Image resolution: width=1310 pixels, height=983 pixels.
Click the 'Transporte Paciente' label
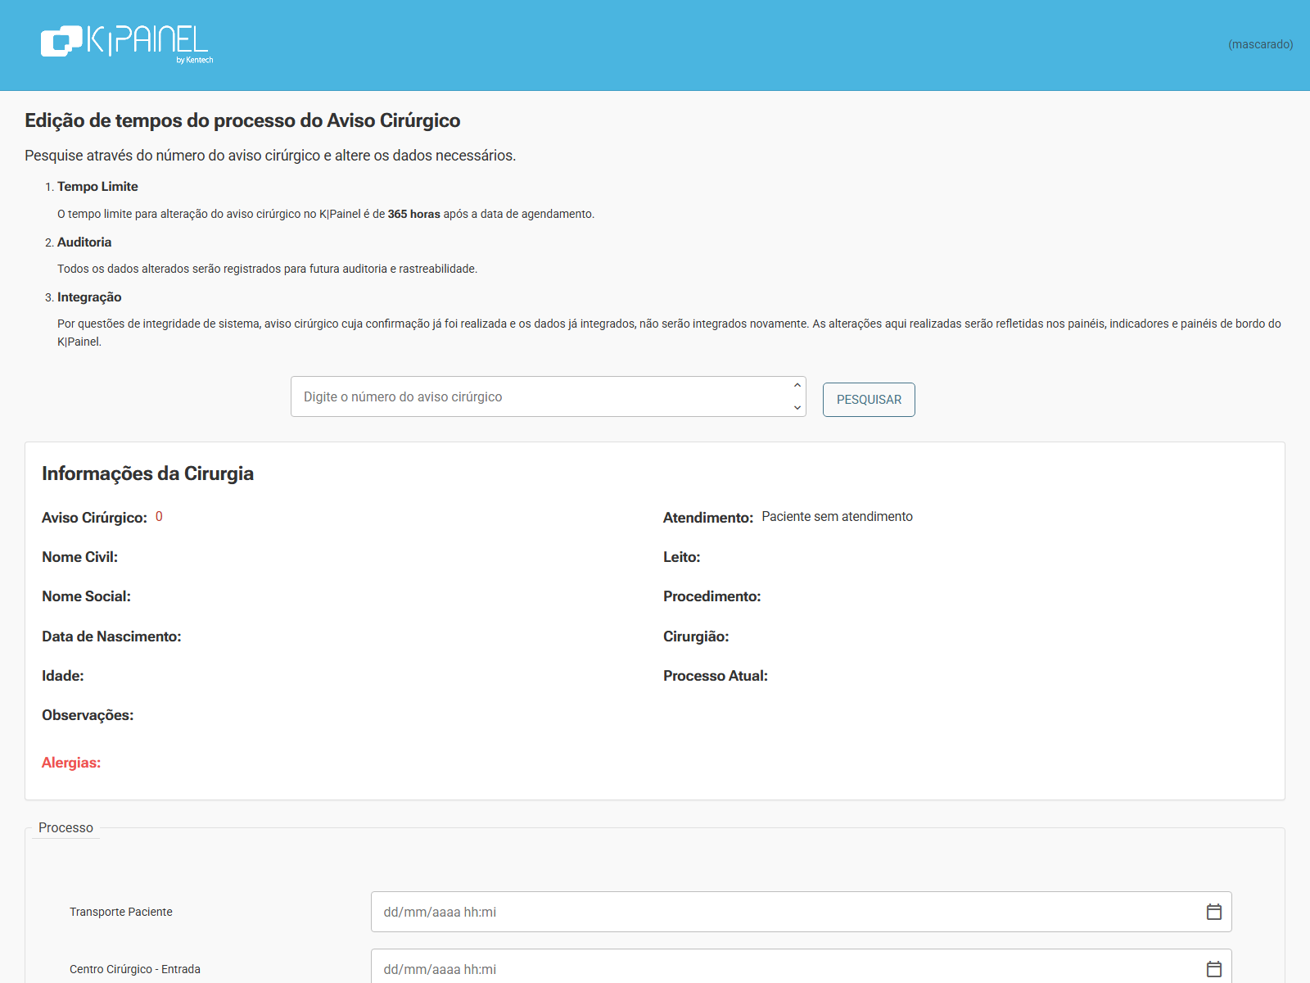click(121, 912)
